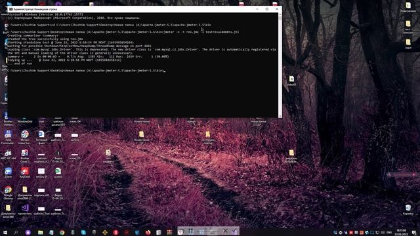Maximize the Command Prompt window
The image size is (420, 236).
pos(267,9)
